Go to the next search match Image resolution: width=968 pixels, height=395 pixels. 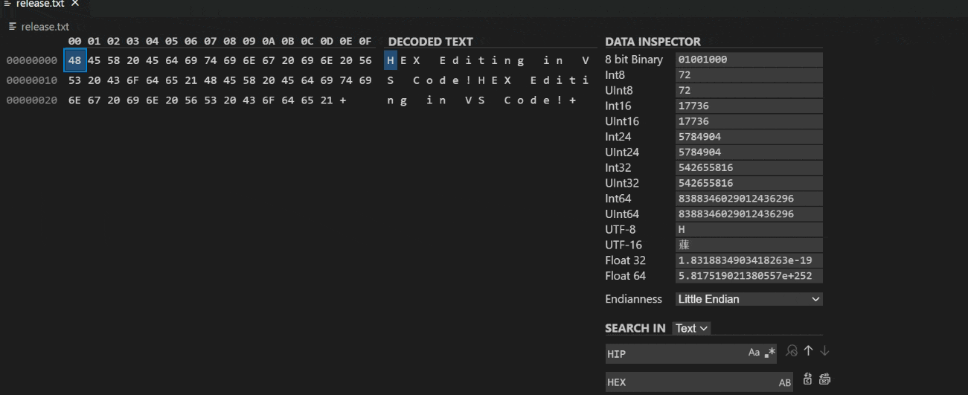[x=824, y=351]
